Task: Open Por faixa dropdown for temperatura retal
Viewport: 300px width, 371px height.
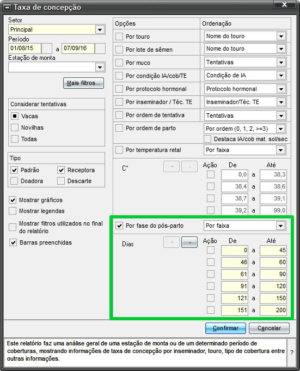Action: coord(280,150)
